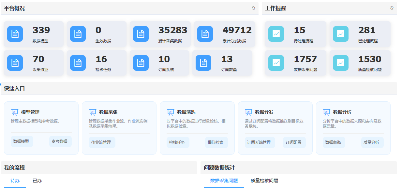Viewport: 402px width, 190px height.
Task: Click the 相似检索 button
Action: pos(216,142)
